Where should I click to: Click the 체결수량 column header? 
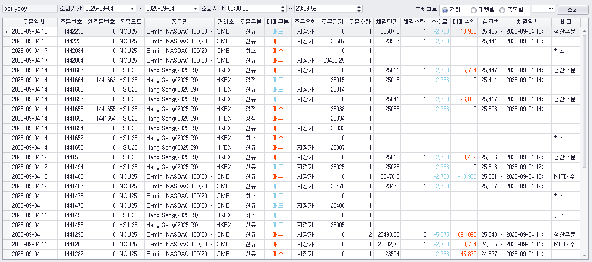point(414,22)
